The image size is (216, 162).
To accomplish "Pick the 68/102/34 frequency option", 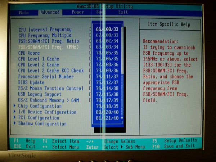I will (107, 41).
